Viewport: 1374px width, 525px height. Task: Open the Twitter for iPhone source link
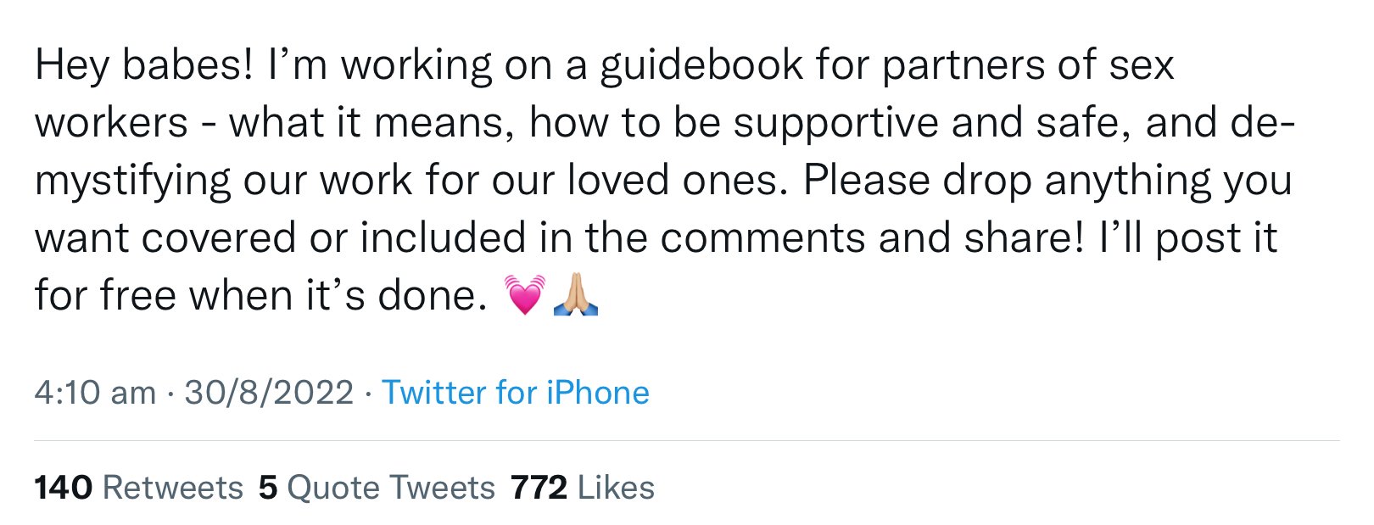coord(515,393)
